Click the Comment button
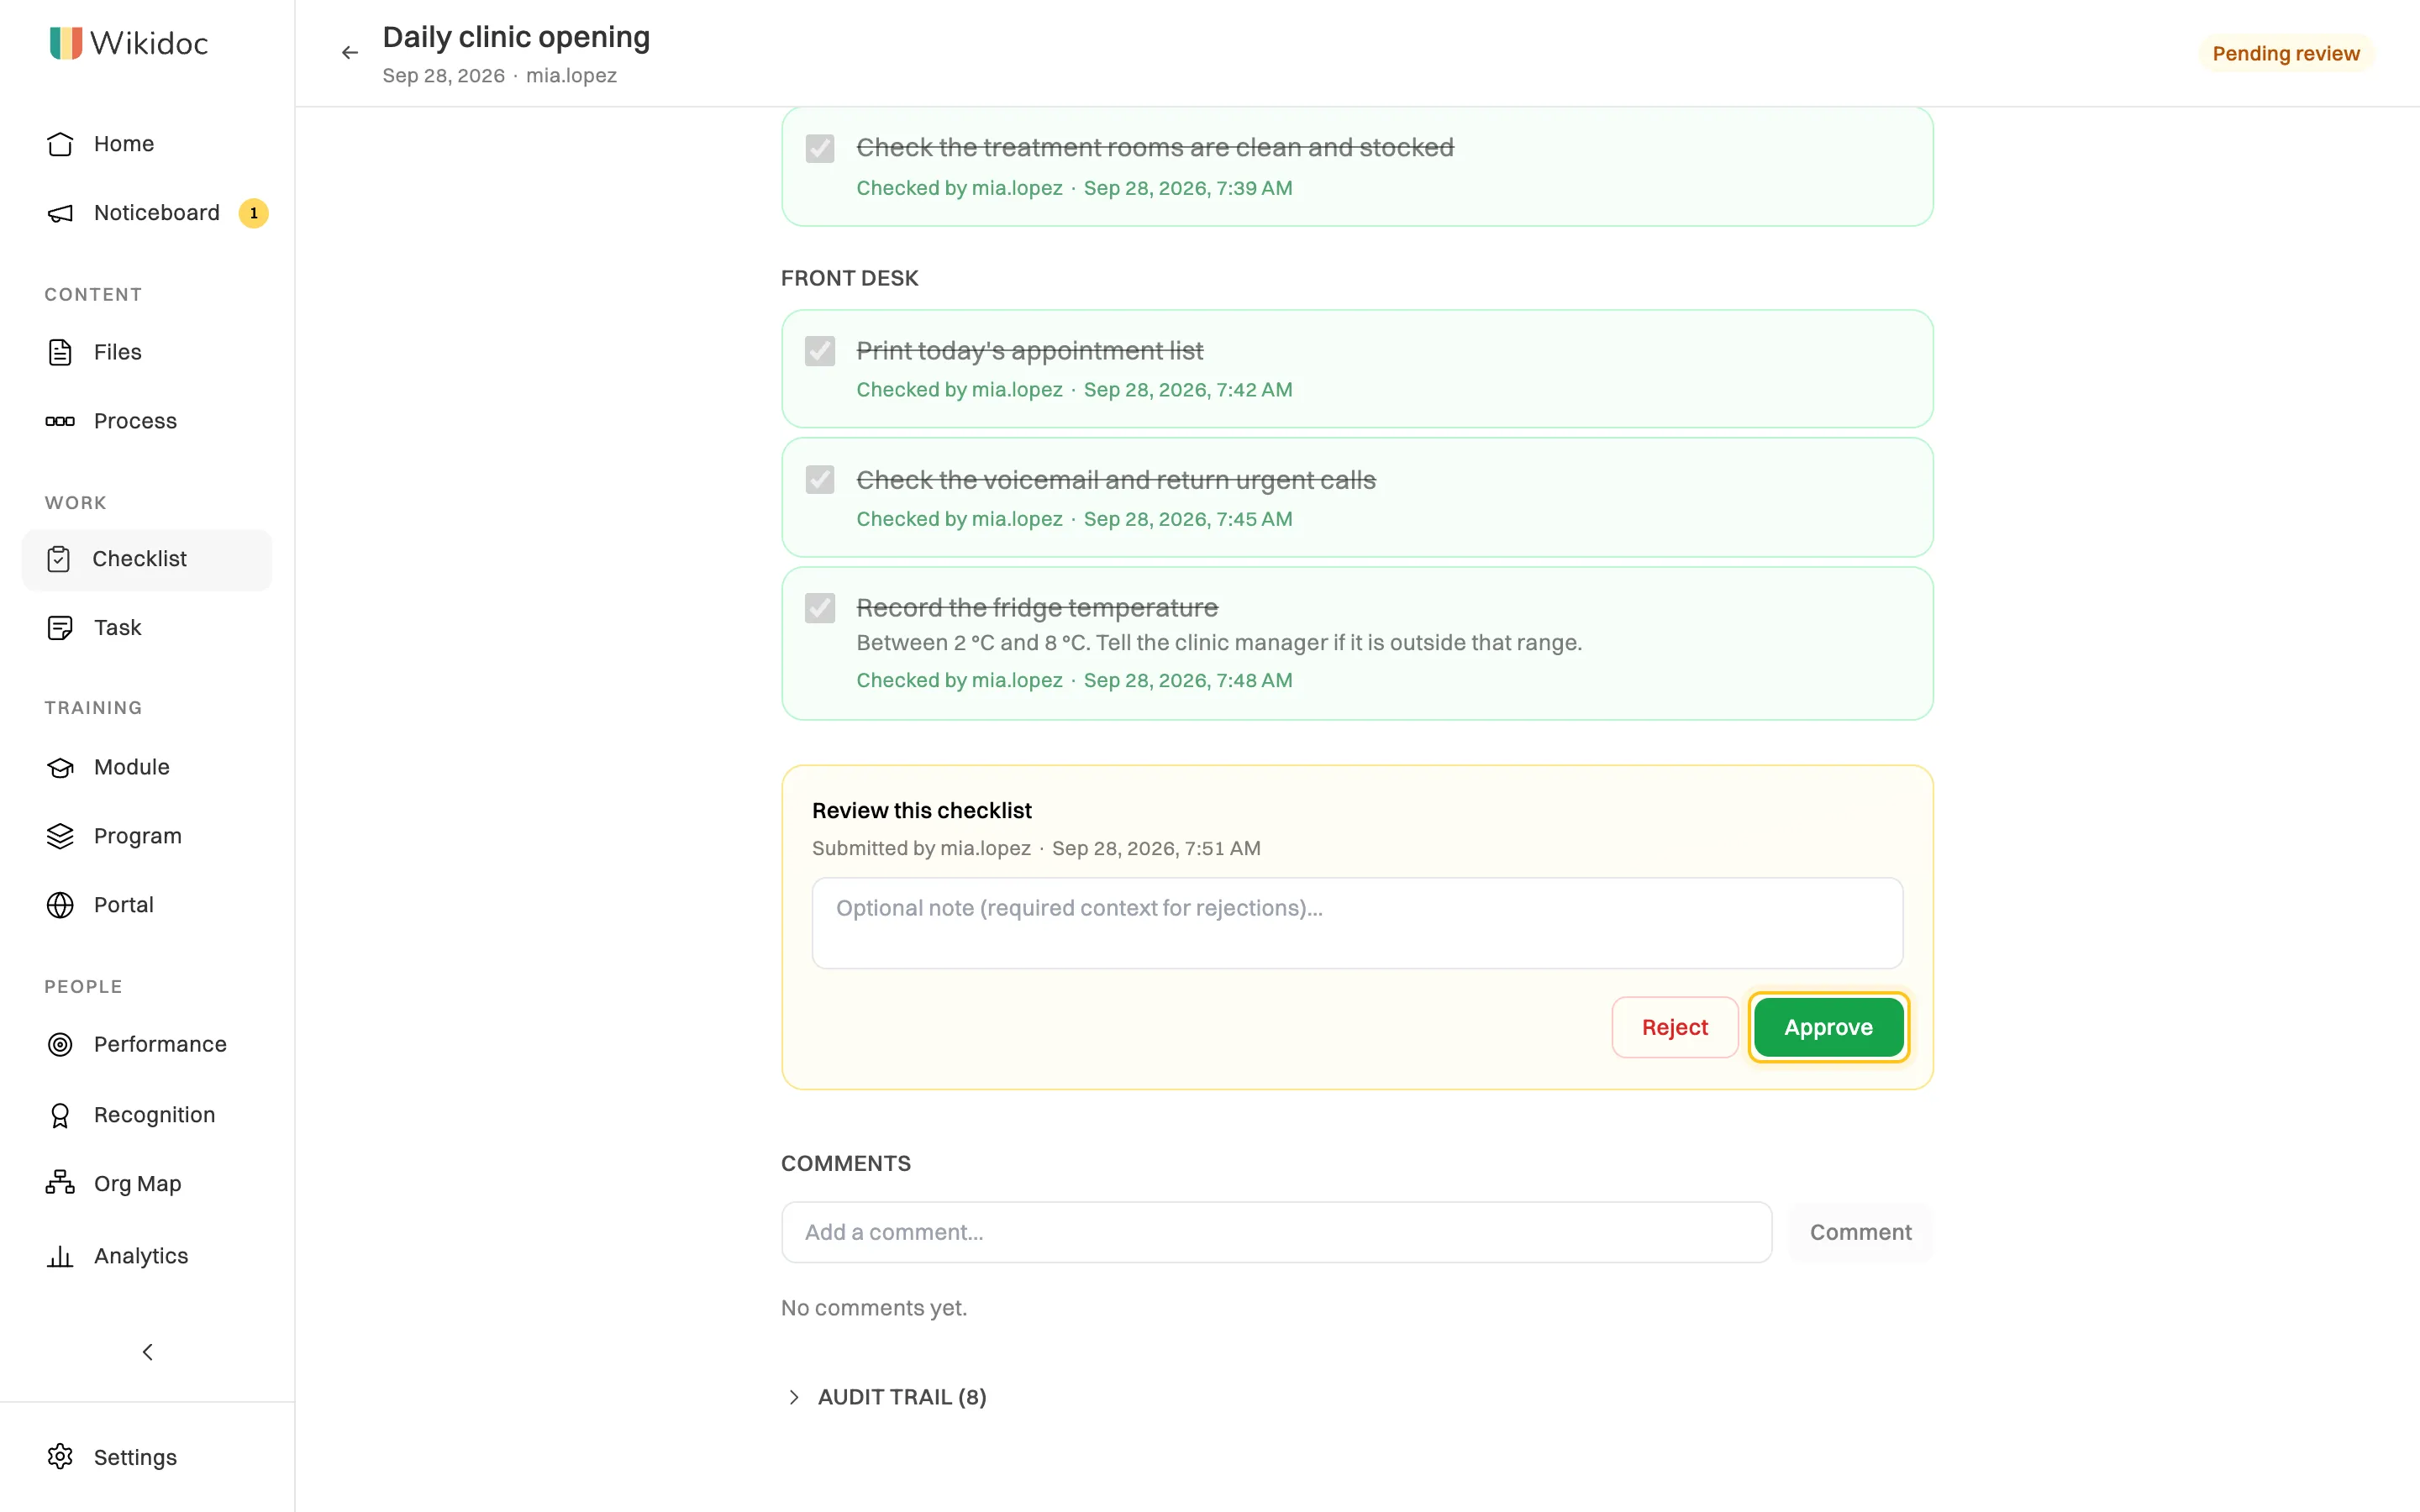The image size is (2420, 1512). 1860,1232
